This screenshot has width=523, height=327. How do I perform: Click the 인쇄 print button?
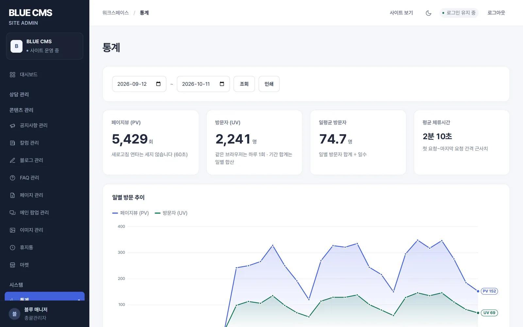pos(269,84)
